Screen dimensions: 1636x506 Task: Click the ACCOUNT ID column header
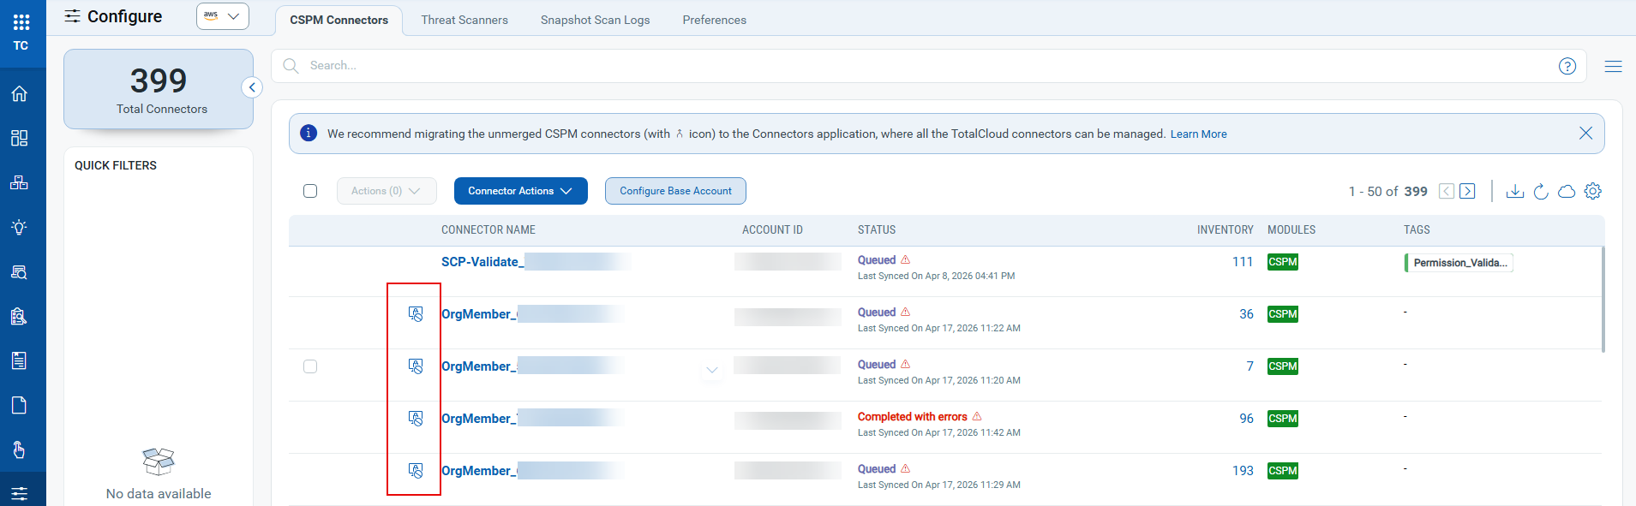(772, 230)
